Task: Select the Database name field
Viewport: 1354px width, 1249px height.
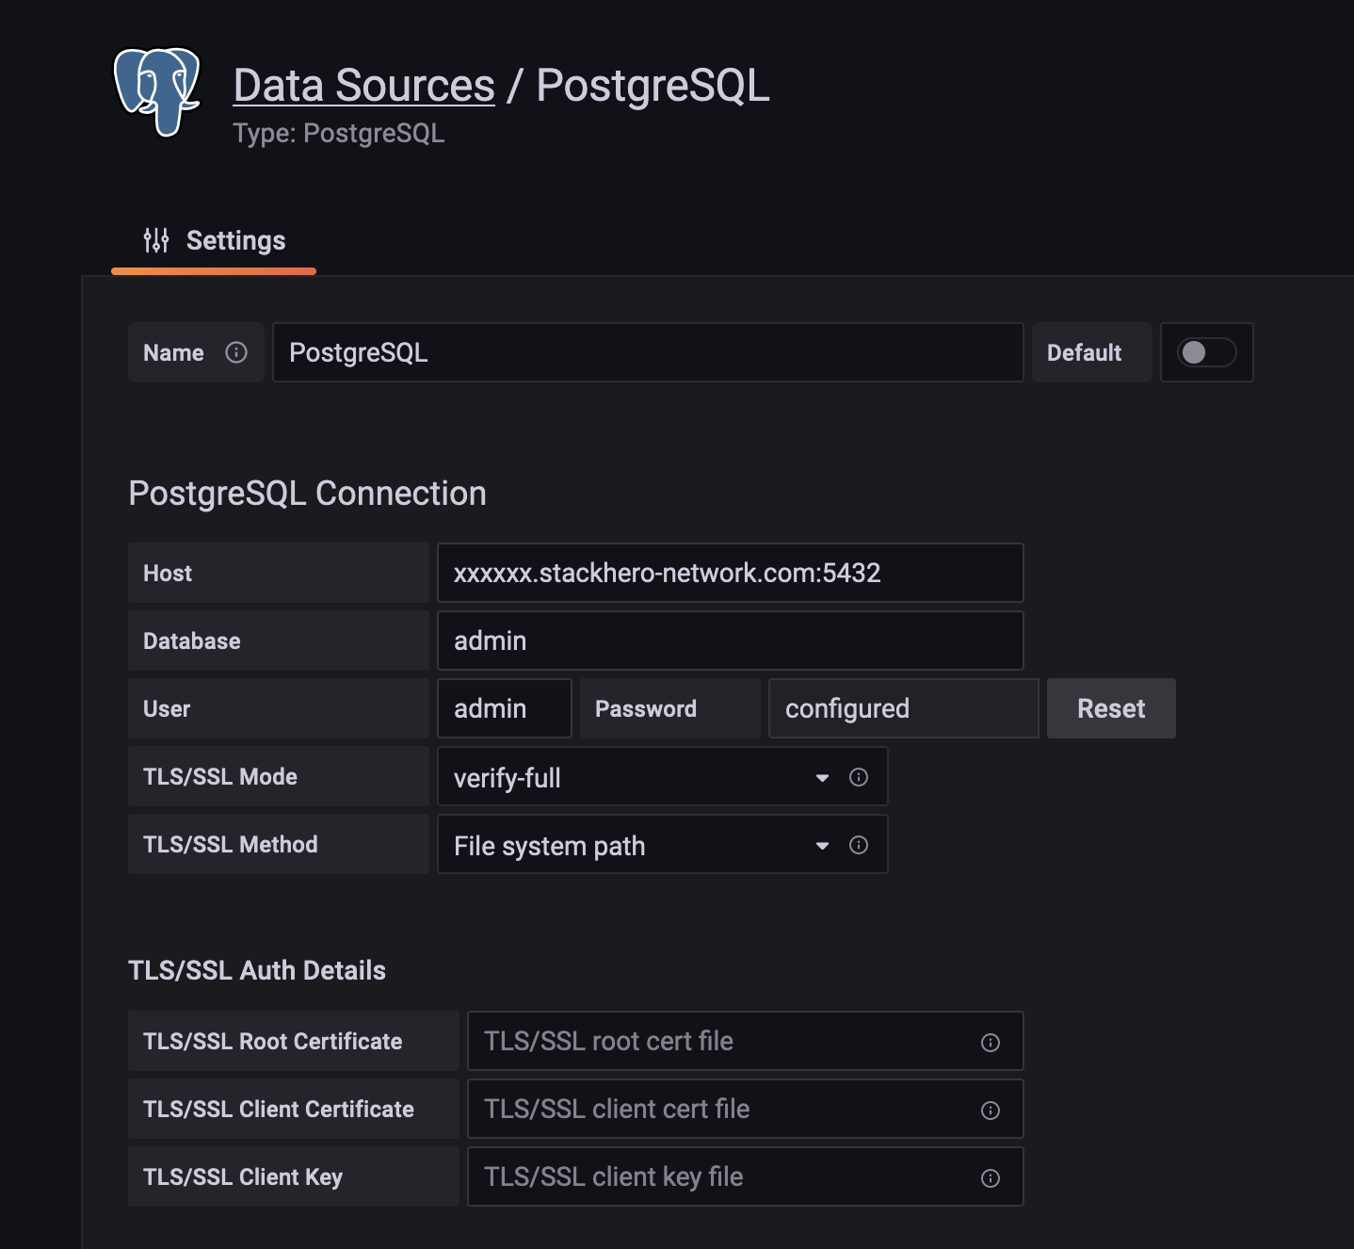Action: click(730, 641)
